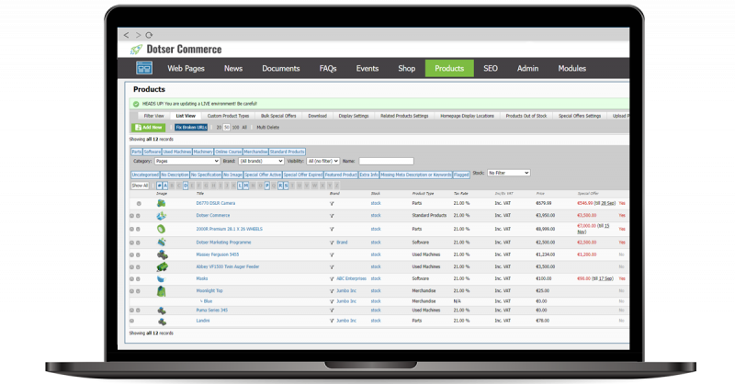Click Multi Delete

click(267, 128)
